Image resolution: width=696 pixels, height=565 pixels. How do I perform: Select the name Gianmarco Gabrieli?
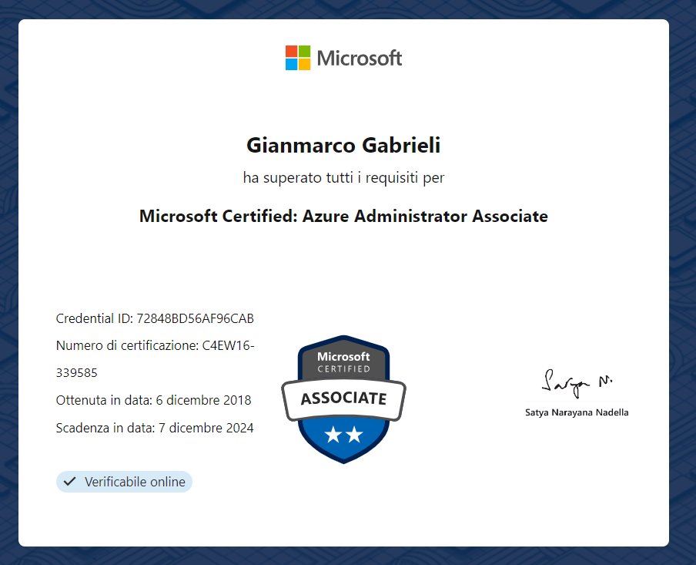coord(343,146)
